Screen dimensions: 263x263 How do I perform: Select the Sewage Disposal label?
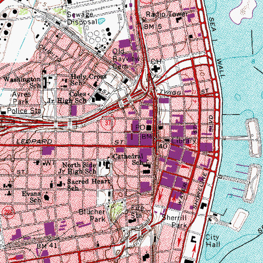[x=82, y=18]
